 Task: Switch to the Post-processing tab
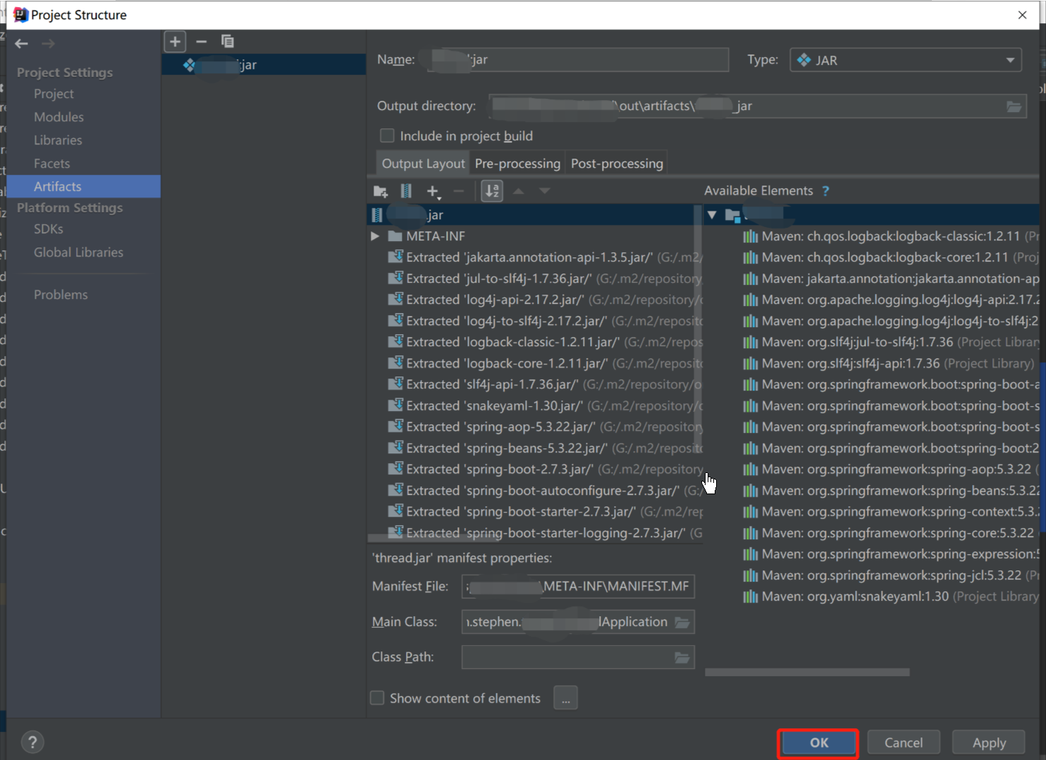pos(617,164)
